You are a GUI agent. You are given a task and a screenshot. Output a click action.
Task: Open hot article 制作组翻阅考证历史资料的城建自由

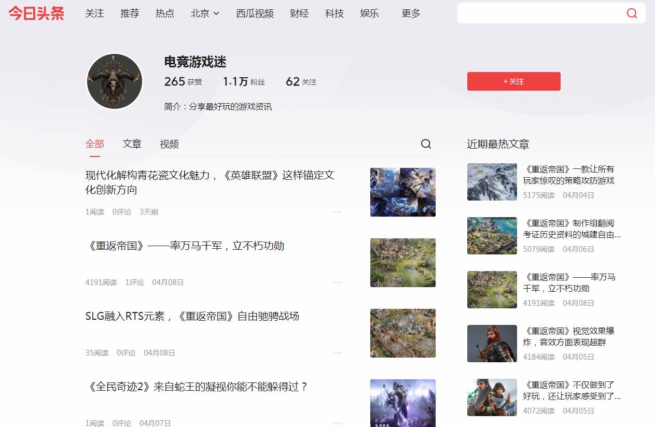pyautogui.click(x=572, y=229)
